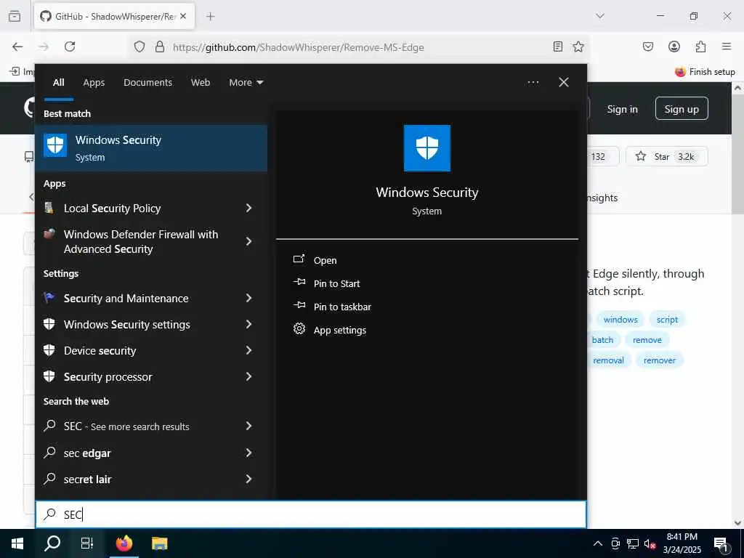Expand the Windows Defender Firewall arrow
Screen dimensions: 744x558
click(x=248, y=241)
